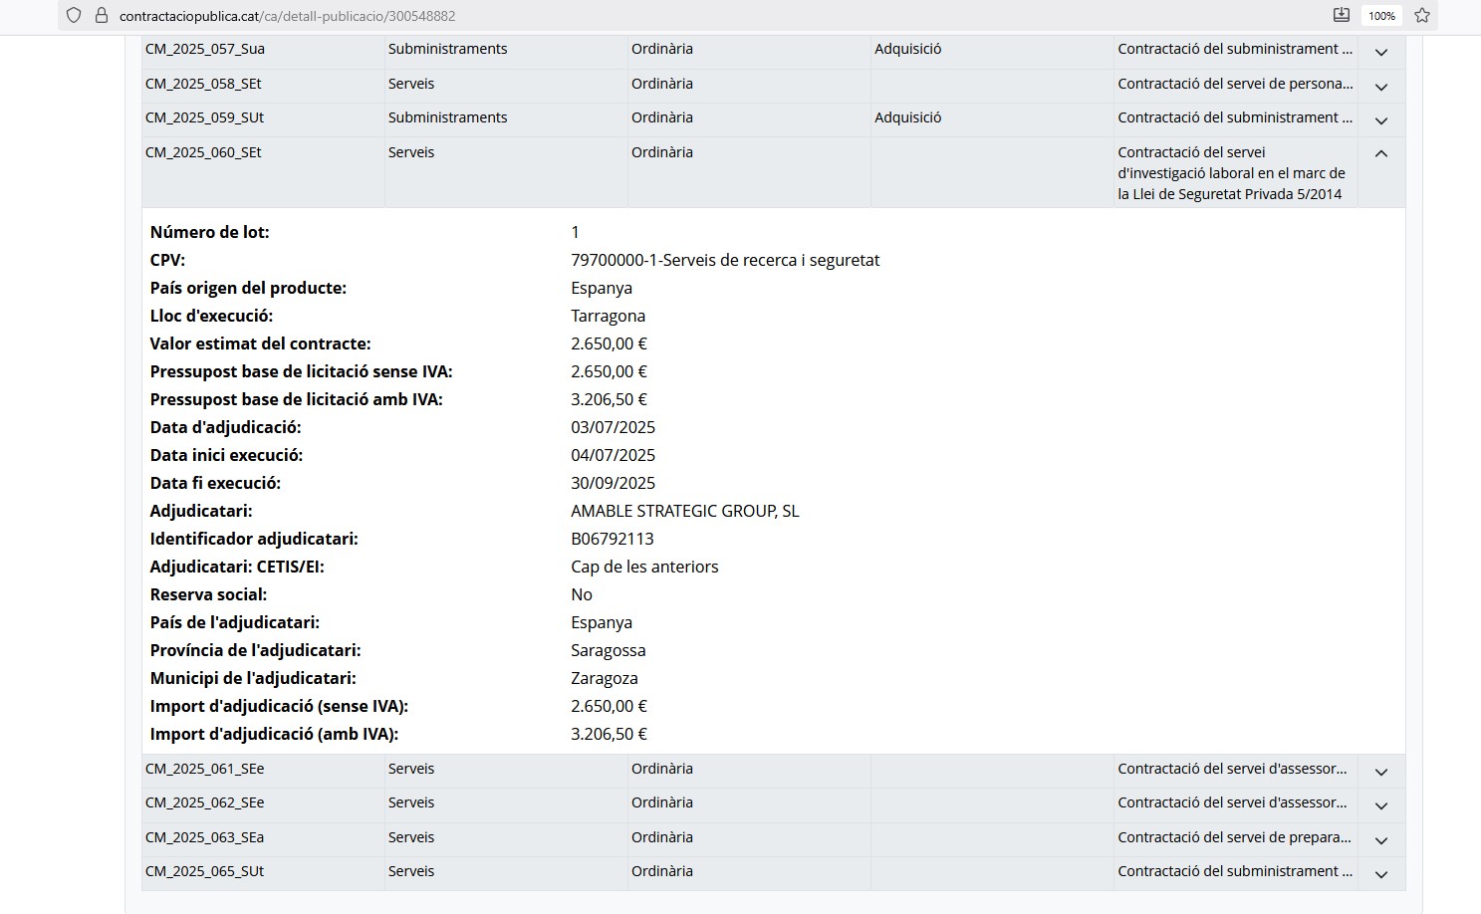This screenshot has width=1481, height=914.
Task: Click the contractaciopublica.cat URL address field
Action: pos(287,16)
